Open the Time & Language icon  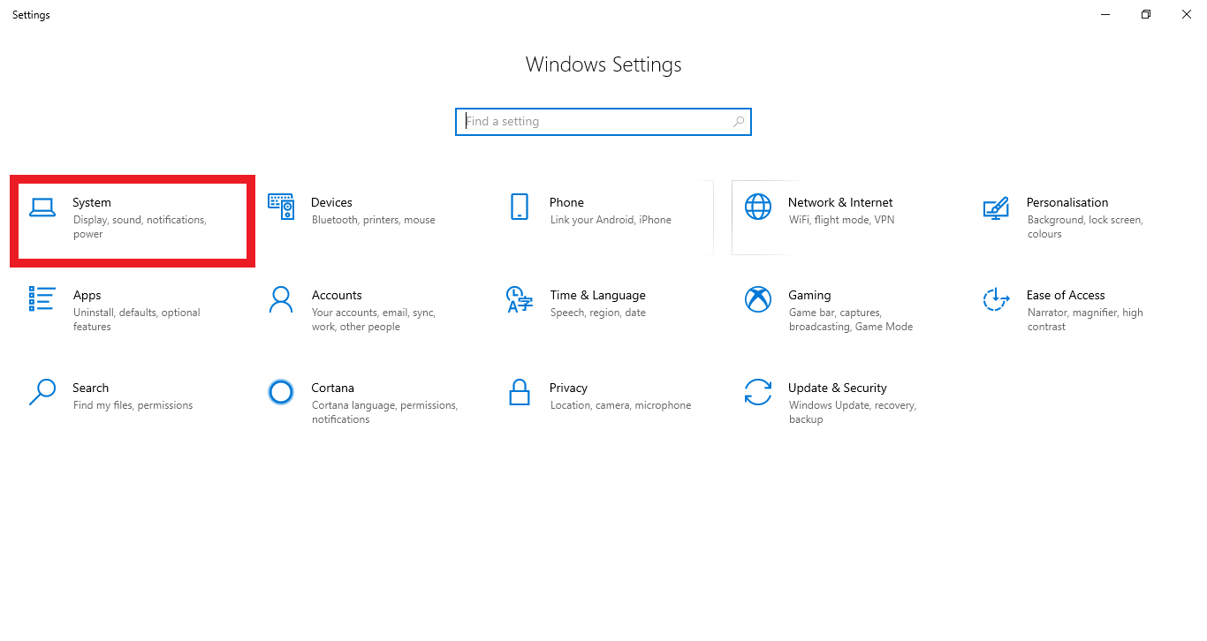click(520, 299)
